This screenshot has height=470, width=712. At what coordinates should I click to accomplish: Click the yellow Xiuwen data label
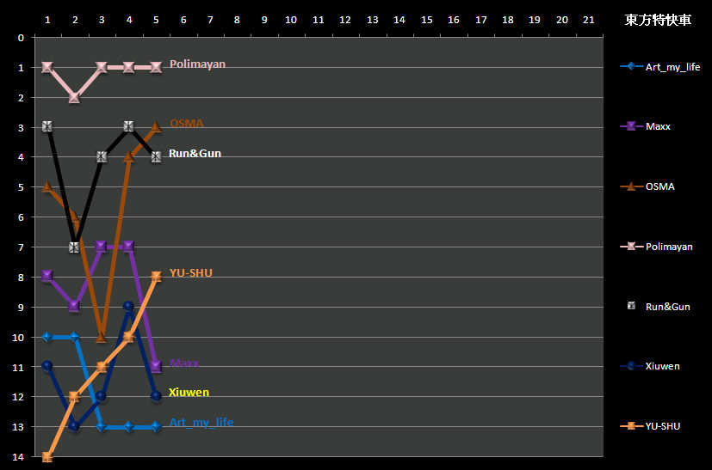click(x=189, y=393)
